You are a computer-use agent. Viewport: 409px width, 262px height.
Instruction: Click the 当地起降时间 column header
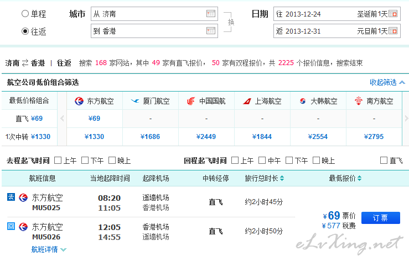pos(110,178)
